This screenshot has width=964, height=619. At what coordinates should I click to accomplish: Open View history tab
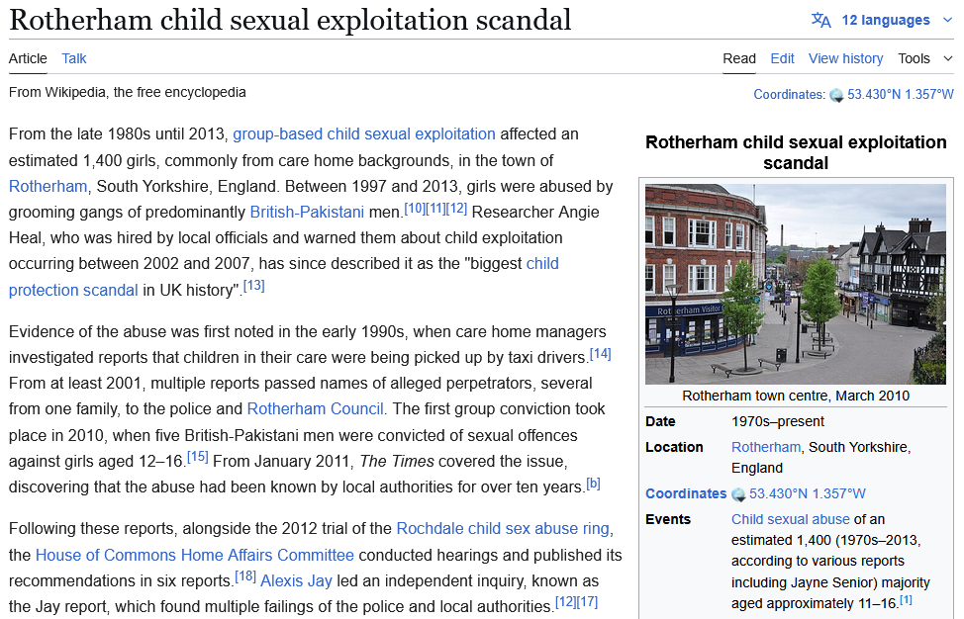click(x=845, y=58)
